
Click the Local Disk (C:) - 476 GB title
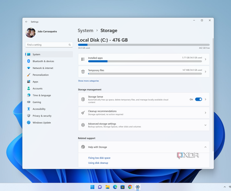103,40
